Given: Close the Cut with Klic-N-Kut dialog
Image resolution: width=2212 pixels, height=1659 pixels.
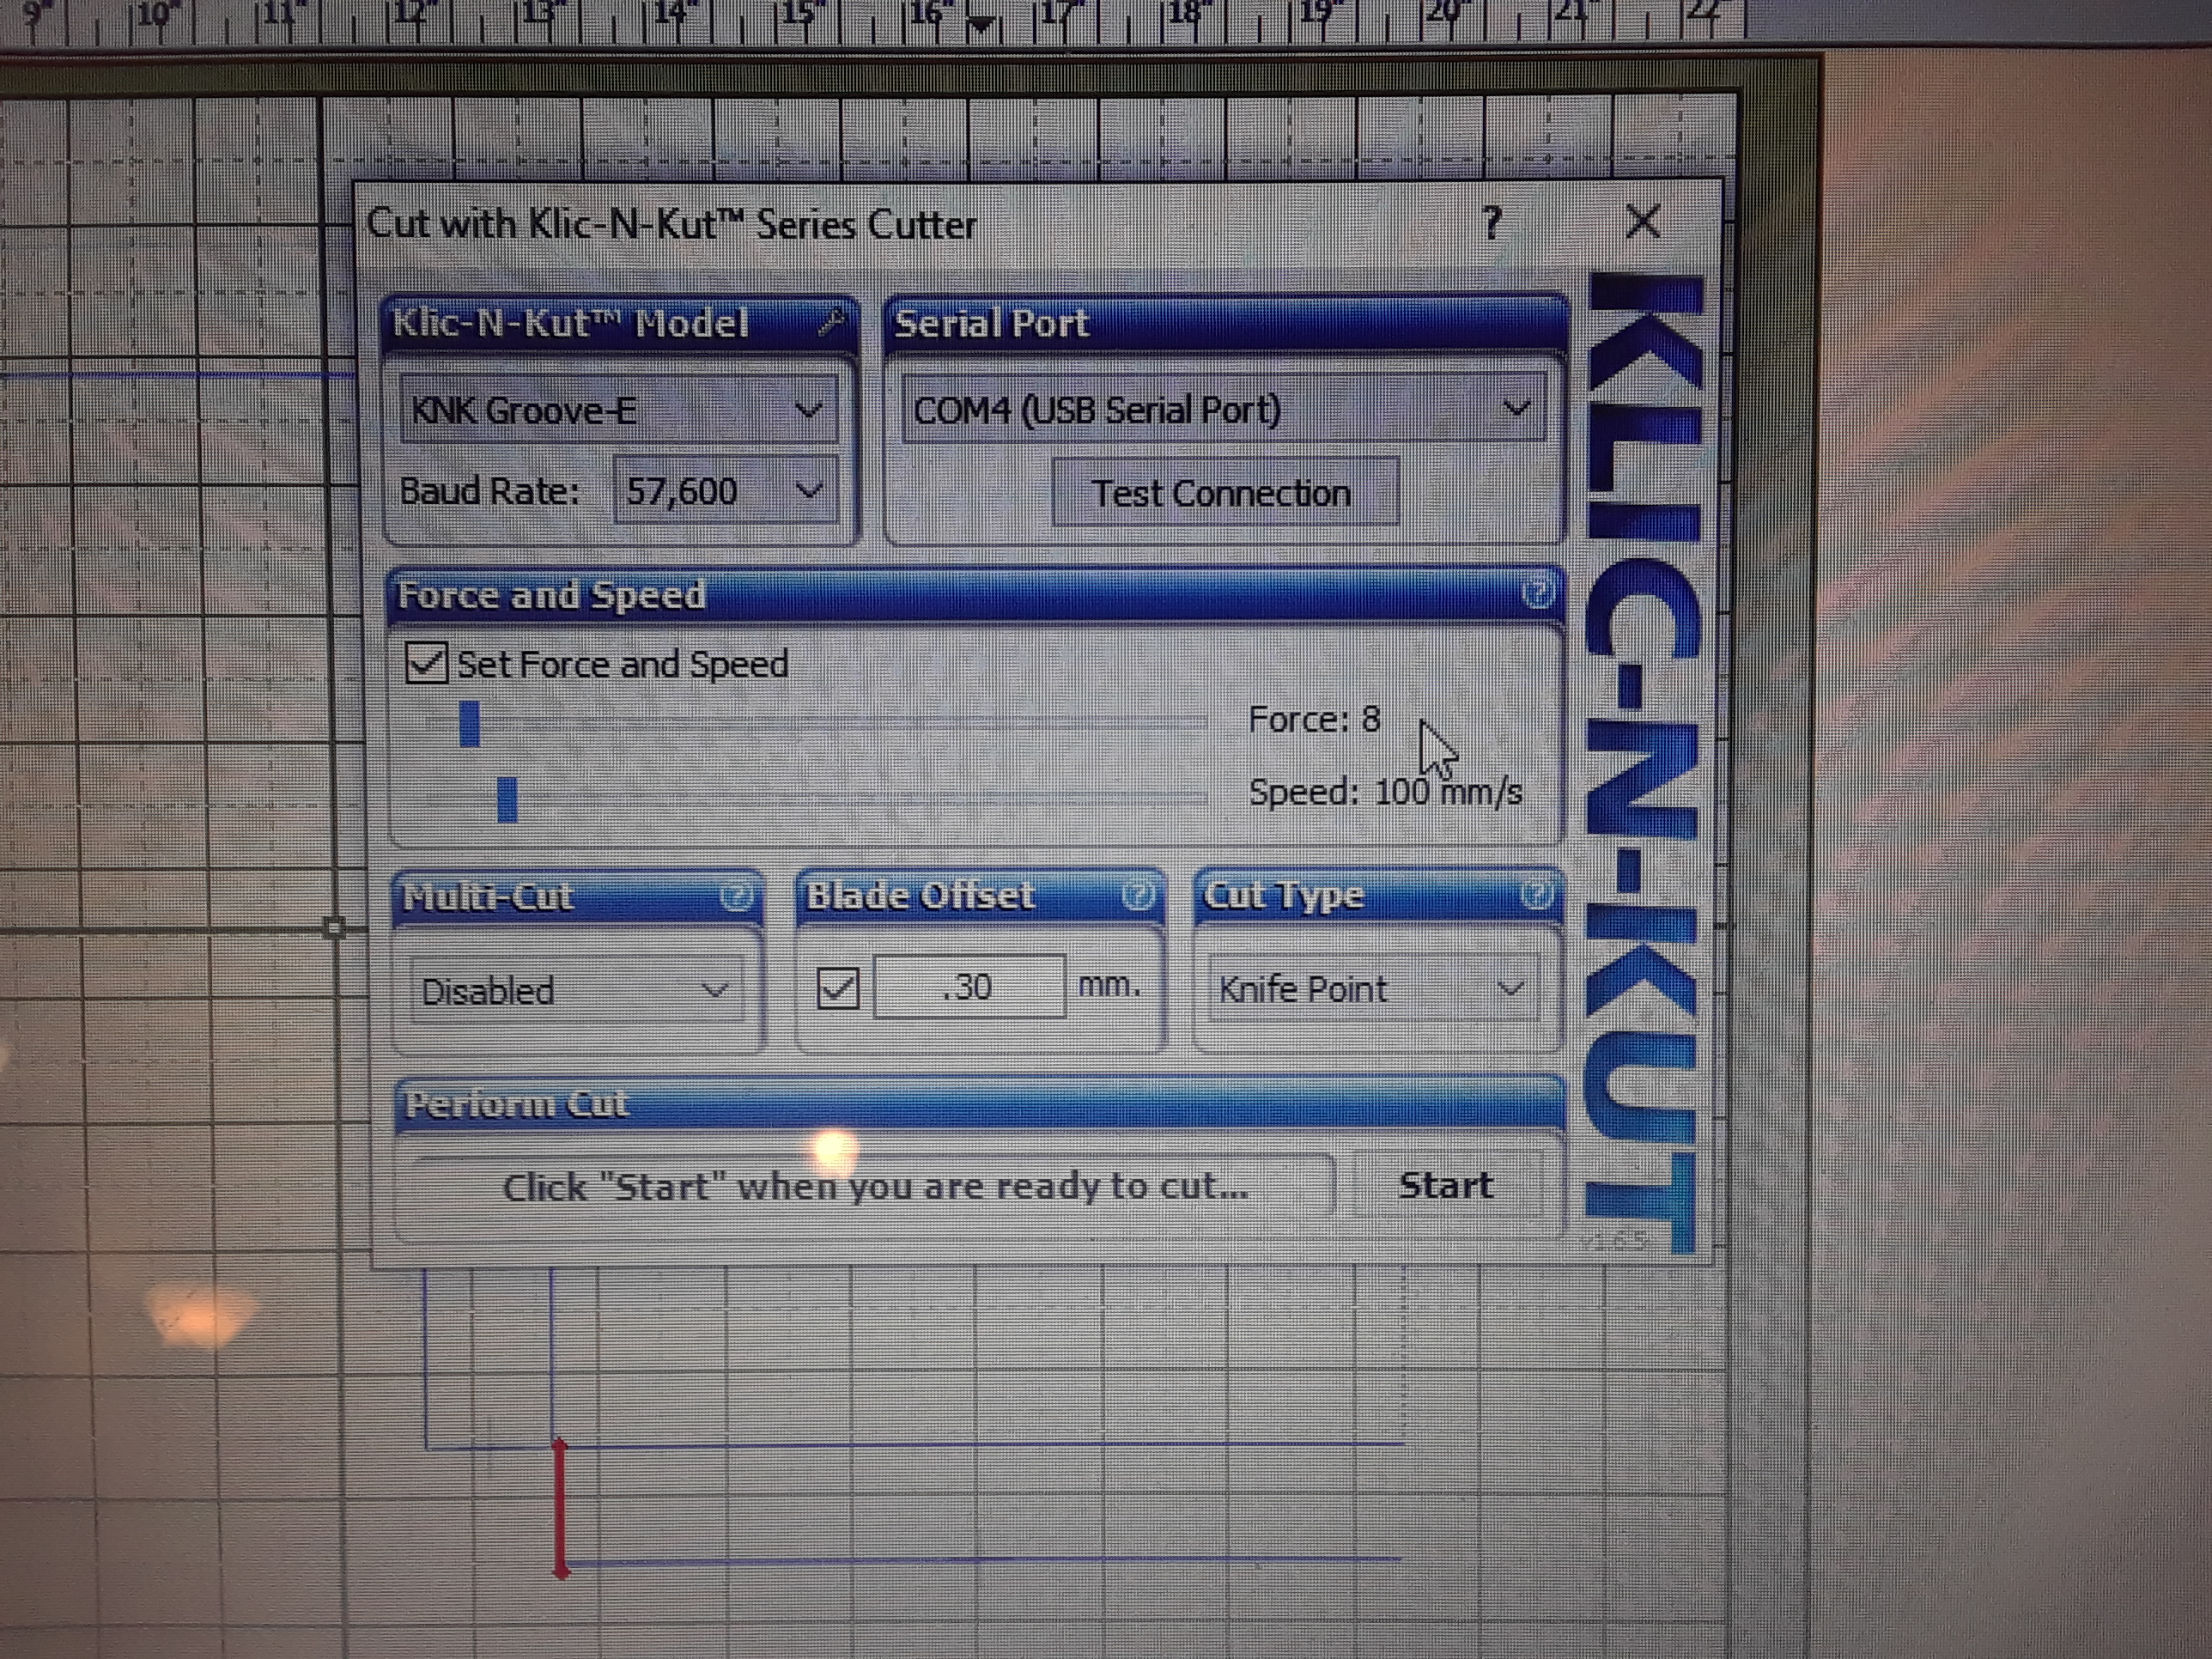Looking at the screenshot, I should coord(1643,221).
